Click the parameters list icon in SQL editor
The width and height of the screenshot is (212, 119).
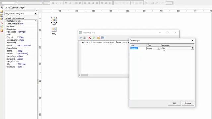point(84,38)
